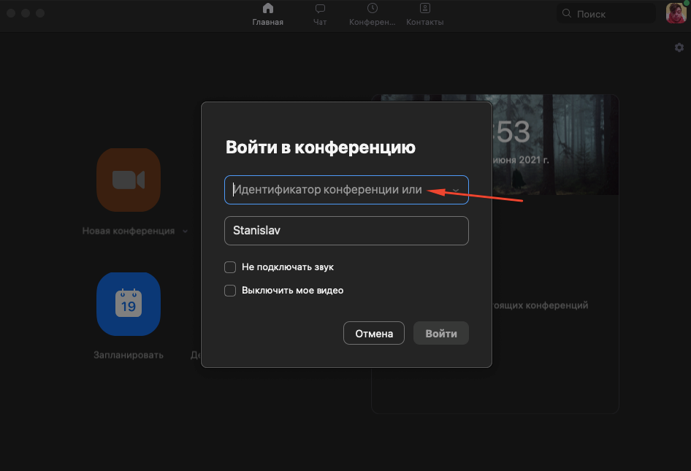Open settings via the gear icon
This screenshot has height=471, width=691.
click(679, 47)
